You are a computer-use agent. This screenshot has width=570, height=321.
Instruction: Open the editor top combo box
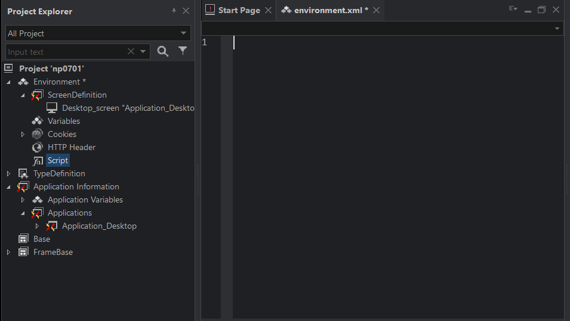pos(383,29)
